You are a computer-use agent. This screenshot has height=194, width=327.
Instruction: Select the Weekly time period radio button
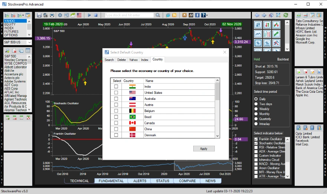click(256, 109)
